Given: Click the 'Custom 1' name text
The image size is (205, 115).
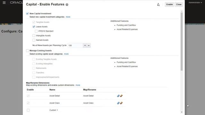Looking at the screenshot, I should (x=53, y=110).
